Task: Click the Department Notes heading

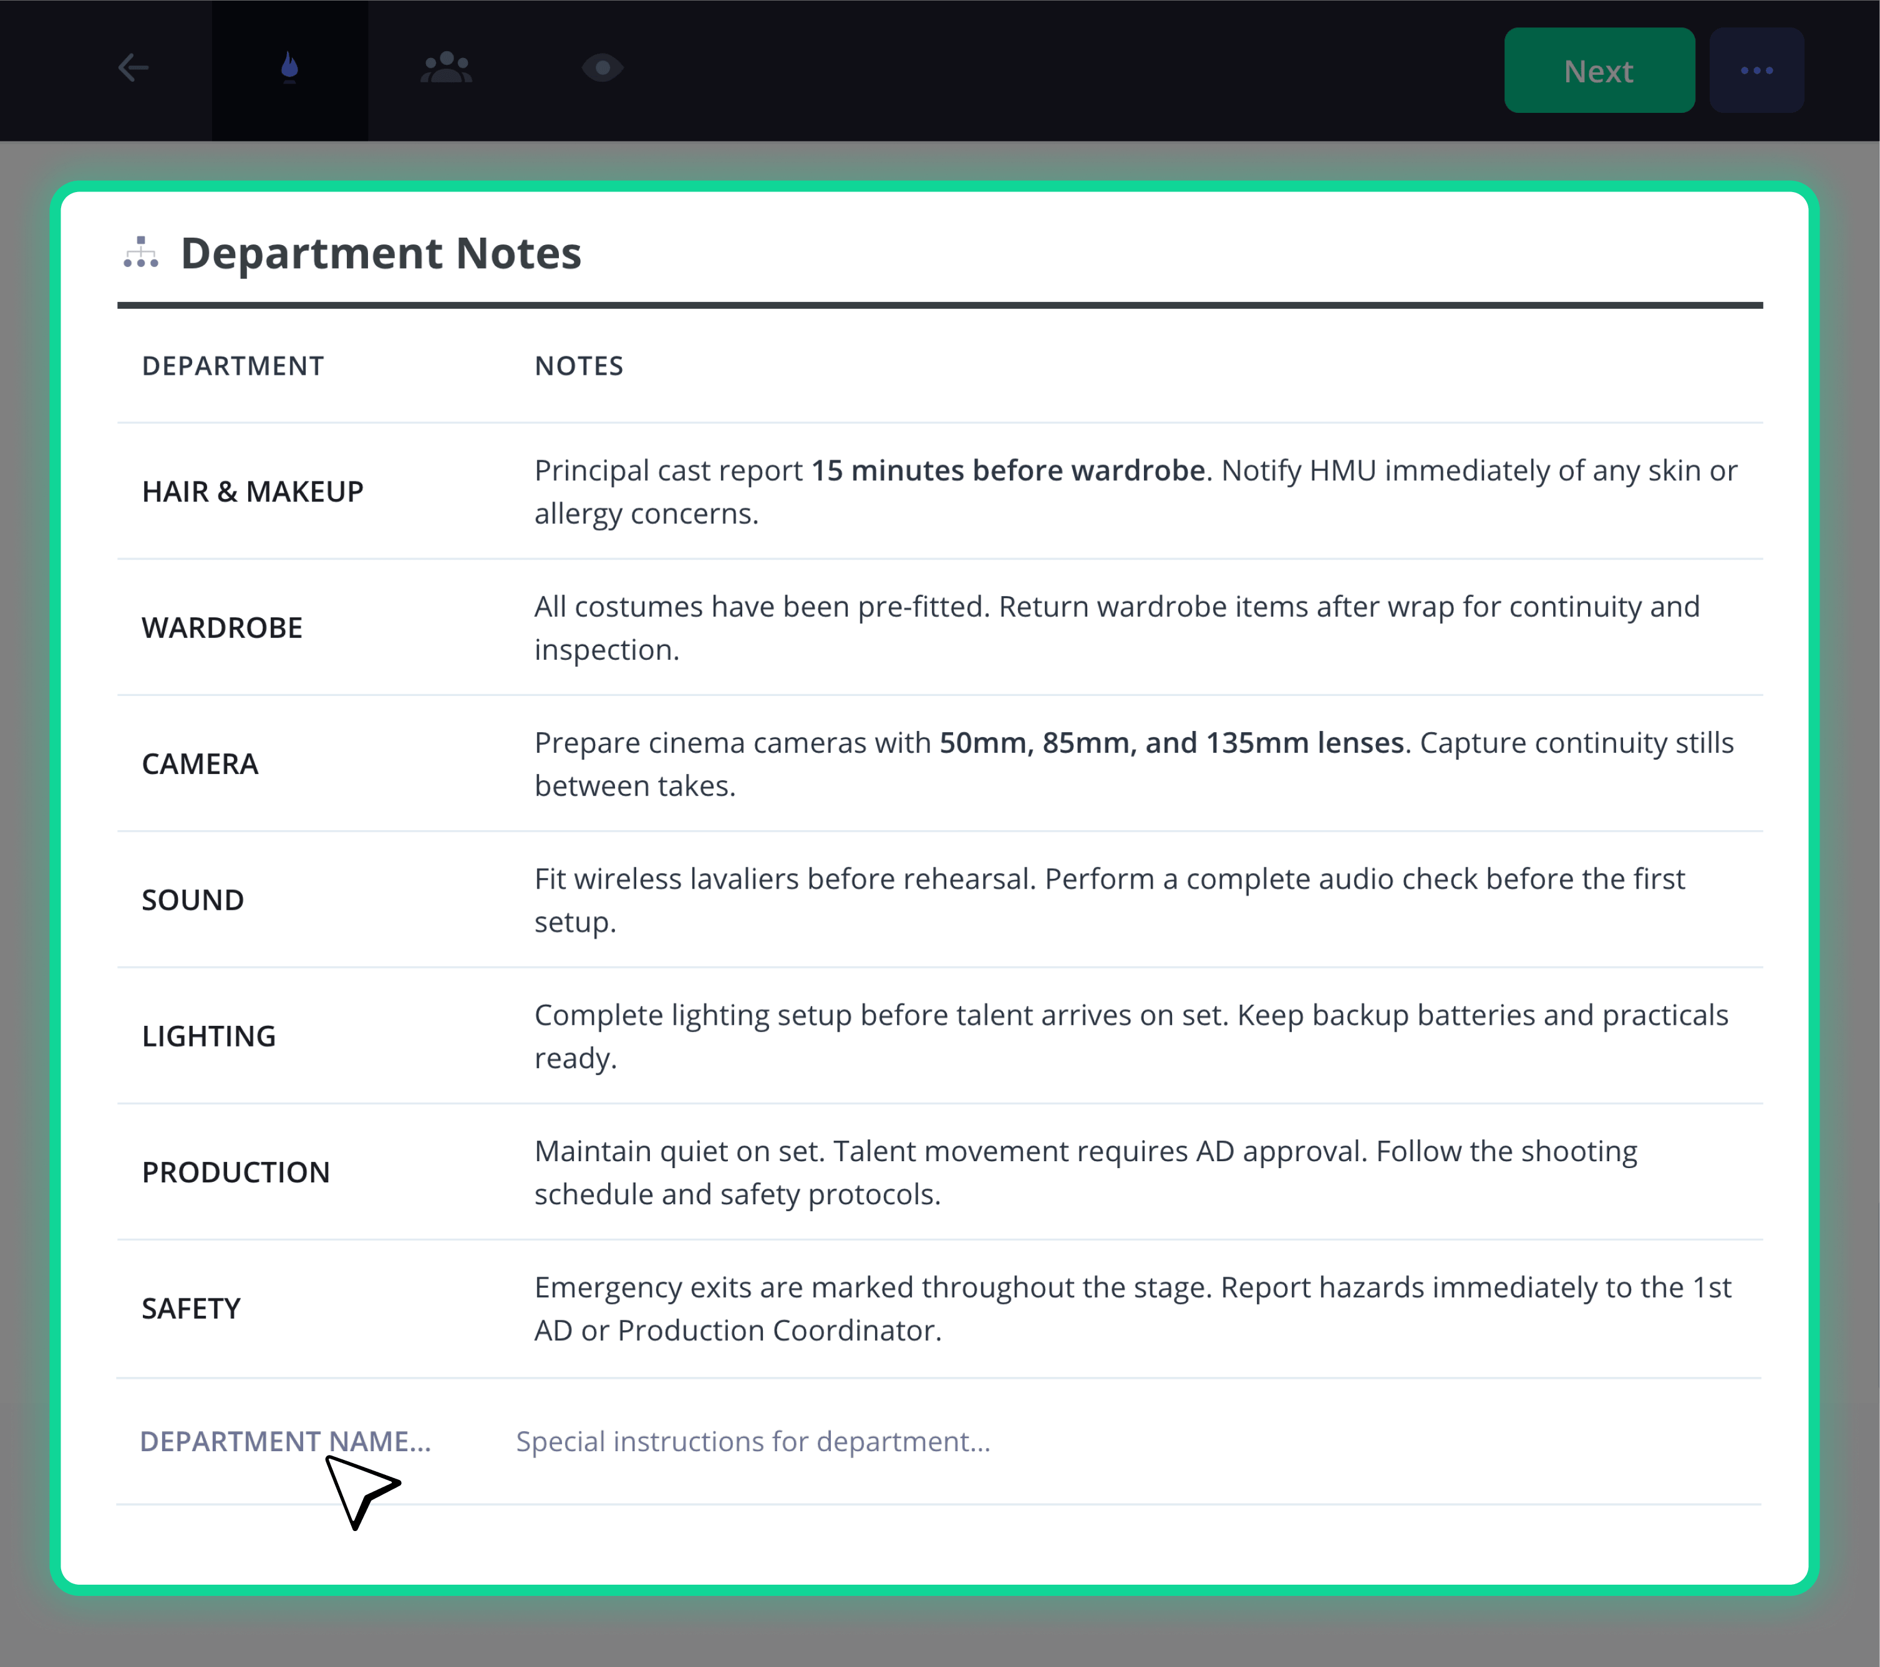Action: [x=380, y=253]
